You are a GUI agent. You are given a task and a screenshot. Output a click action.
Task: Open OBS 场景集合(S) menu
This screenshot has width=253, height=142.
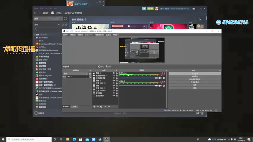[x=99, y=35]
